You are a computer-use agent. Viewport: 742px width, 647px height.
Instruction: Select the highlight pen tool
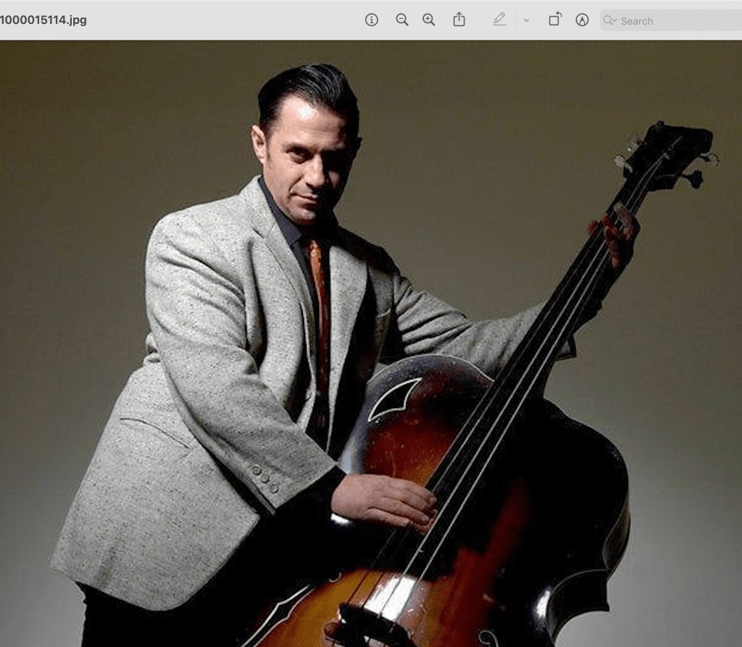coord(499,20)
